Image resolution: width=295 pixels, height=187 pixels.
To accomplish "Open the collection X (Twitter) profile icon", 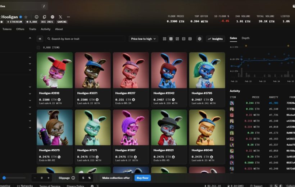I will pyautogui.click(x=60, y=17).
